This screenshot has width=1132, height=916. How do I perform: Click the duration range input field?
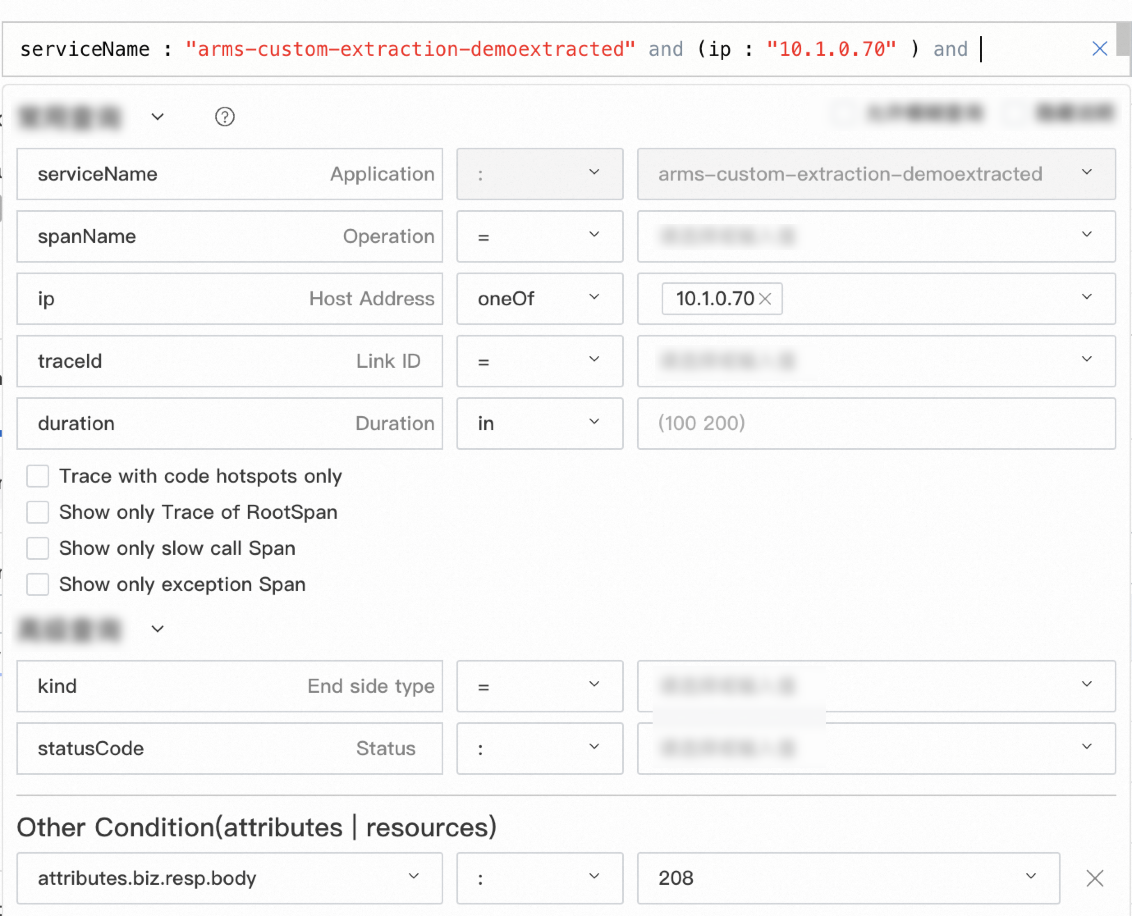click(876, 423)
